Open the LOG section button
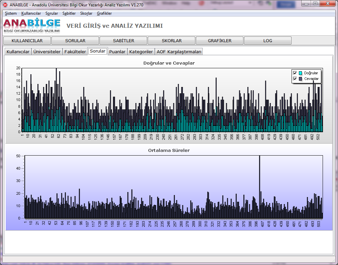This screenshot has width=338, height=265. point(267,40)
